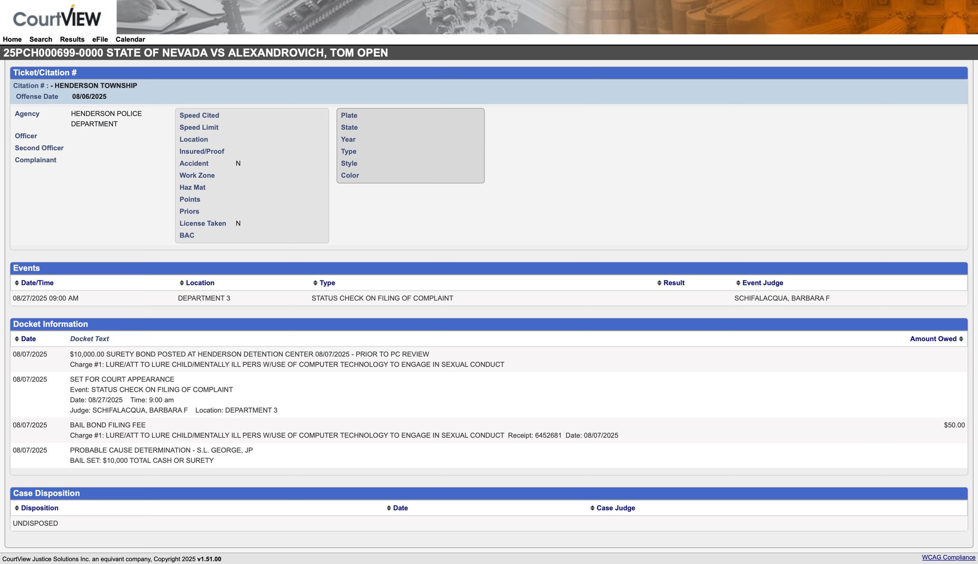Sort case disposition by Date column
This screenshot has height=564, width=978.
(400, 508)
